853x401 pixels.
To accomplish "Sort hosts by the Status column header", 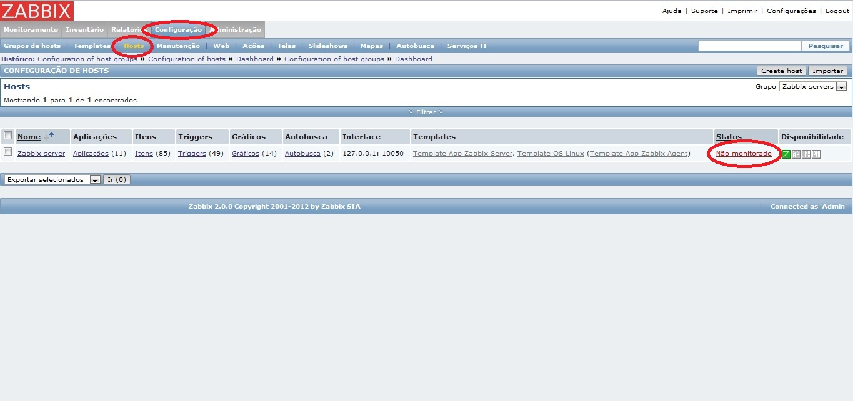I will coord(729,137).
